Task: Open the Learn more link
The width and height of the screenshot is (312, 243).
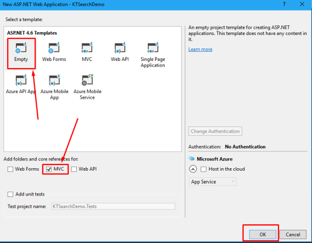Action: tap(200, 49)
